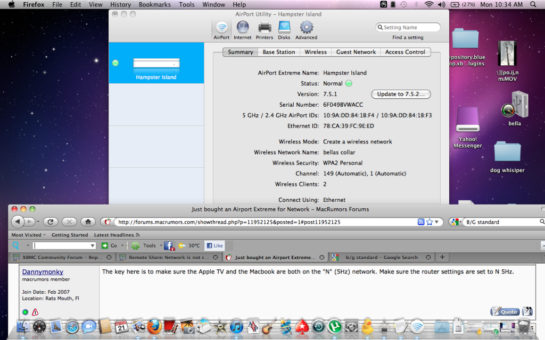Open uTorrent from the Dock

pos(335,327)
